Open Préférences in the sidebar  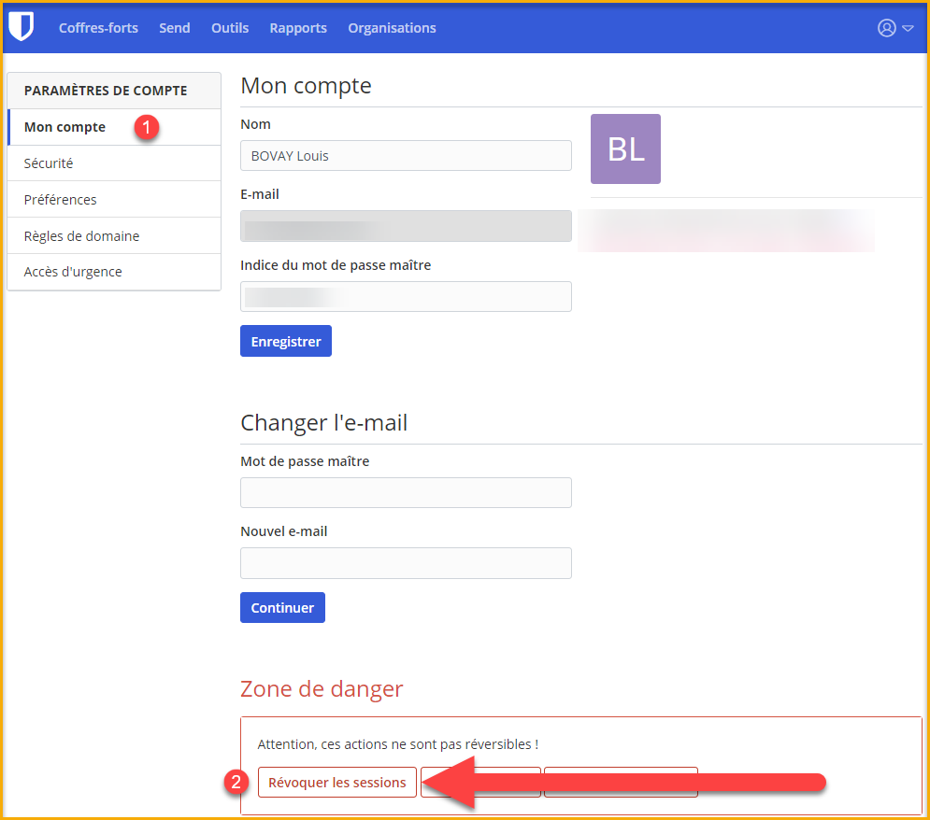60,200
